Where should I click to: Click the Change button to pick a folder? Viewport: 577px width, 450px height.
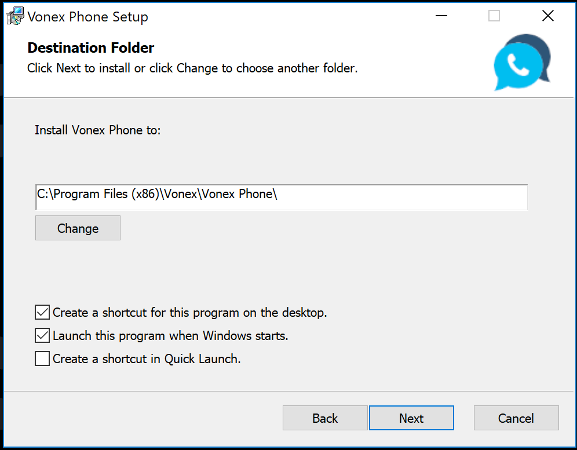77,228
